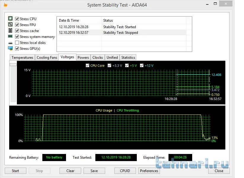The height and width of the screenshot is (178, 244).
Task: Click the disk drive icon beside Stress local disks
Action: click(10, 43)
